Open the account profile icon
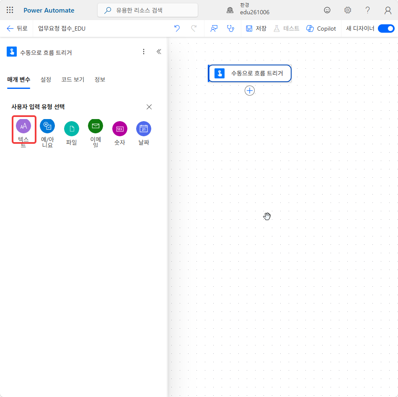Viewport: 398px width, 397px height. pos(388,10)
